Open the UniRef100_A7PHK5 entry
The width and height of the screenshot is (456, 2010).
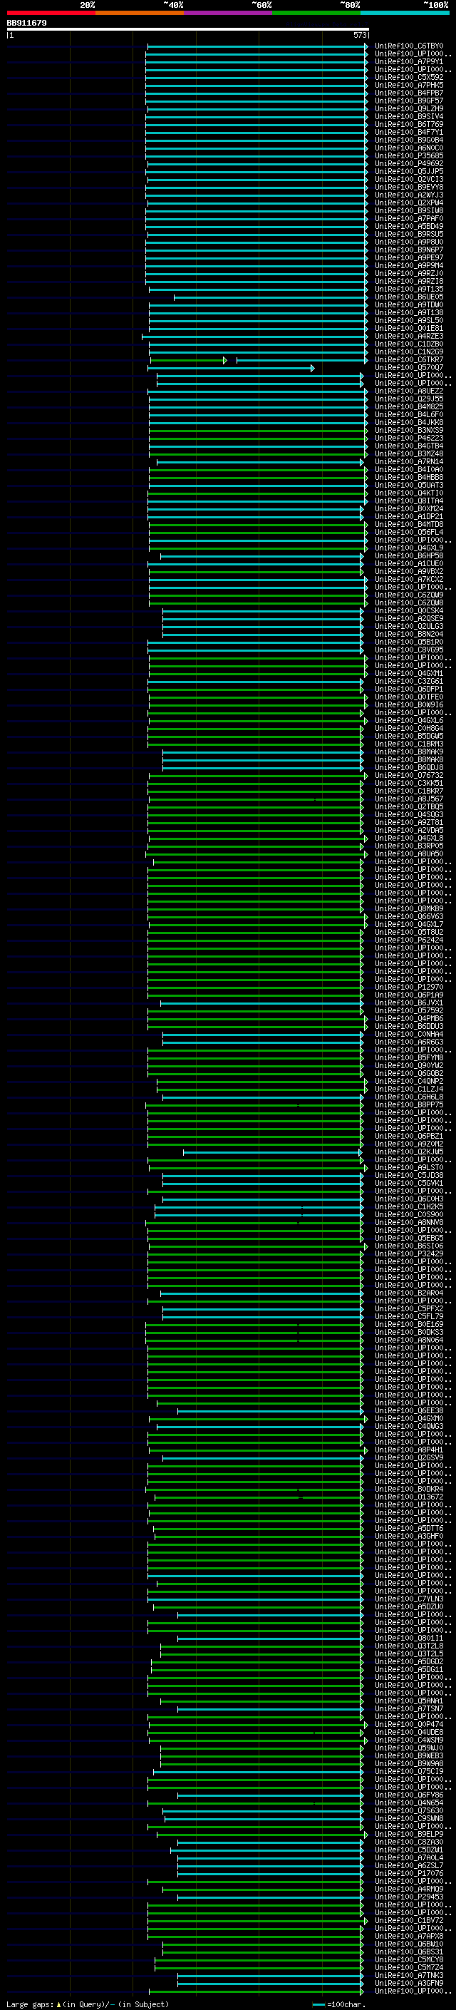(x=408, y=85)
